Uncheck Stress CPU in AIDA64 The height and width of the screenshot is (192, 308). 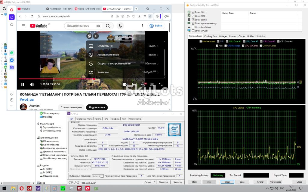(x=193, y=12)
